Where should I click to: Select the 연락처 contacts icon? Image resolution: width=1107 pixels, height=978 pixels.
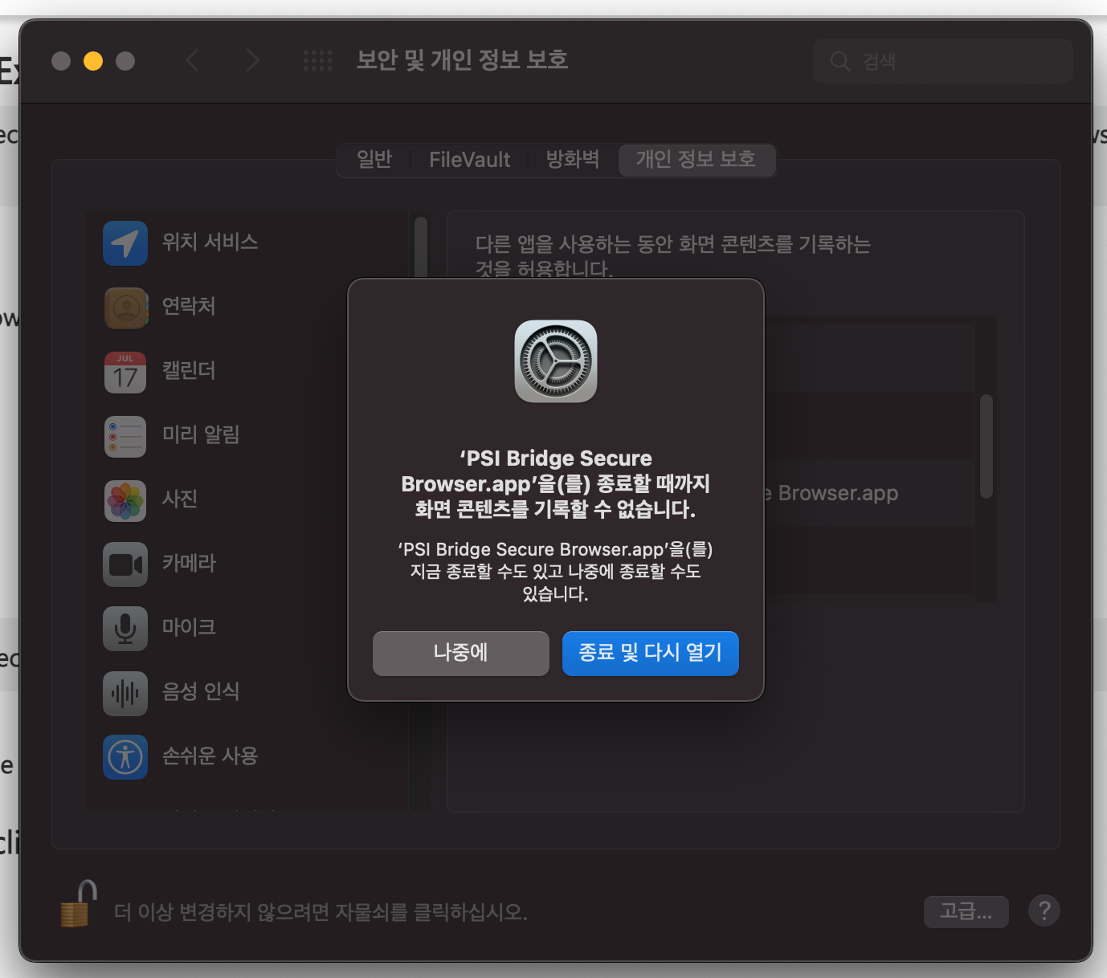coord(125,308)
